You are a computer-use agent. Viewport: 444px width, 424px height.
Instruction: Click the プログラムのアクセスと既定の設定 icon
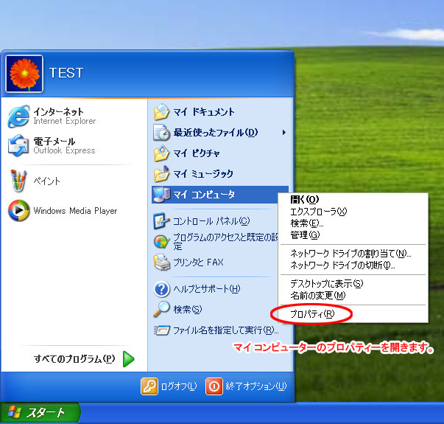[x=162, y=242]
